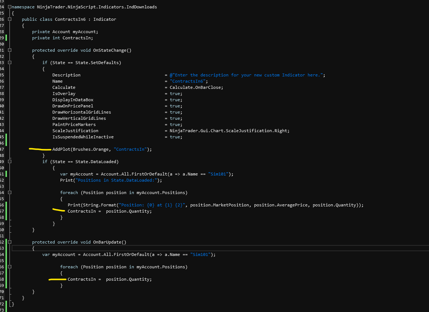Collapse the OnStateChange method
The width and height of the screenshot is (429, 312).
pos(10,50)
